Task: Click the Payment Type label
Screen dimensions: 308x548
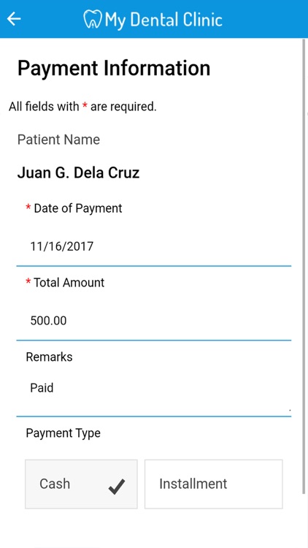Action: pos(63,433)
